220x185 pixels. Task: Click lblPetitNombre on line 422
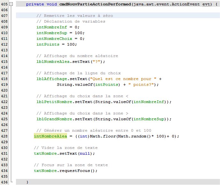click(54, 102)
